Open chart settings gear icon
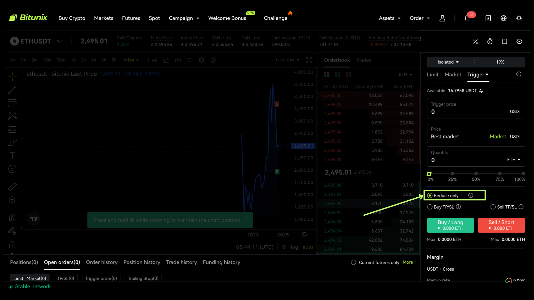Screen dimensions: 534x300 click(x=201, y=60)
